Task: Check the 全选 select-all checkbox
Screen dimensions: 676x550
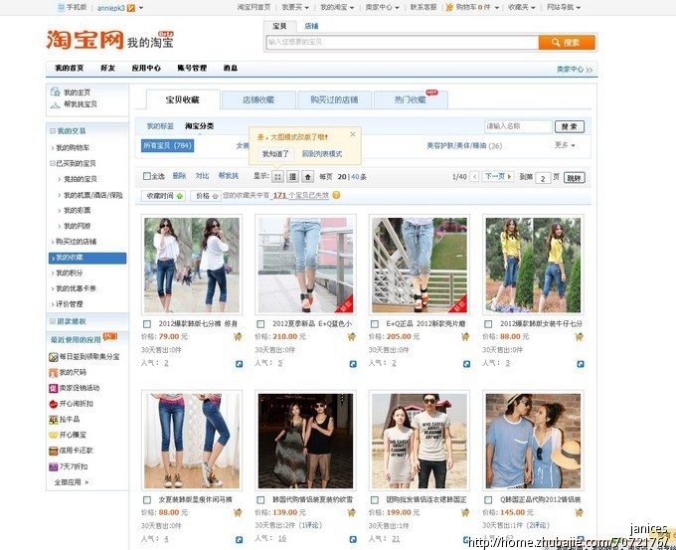Action: [146, 176]
